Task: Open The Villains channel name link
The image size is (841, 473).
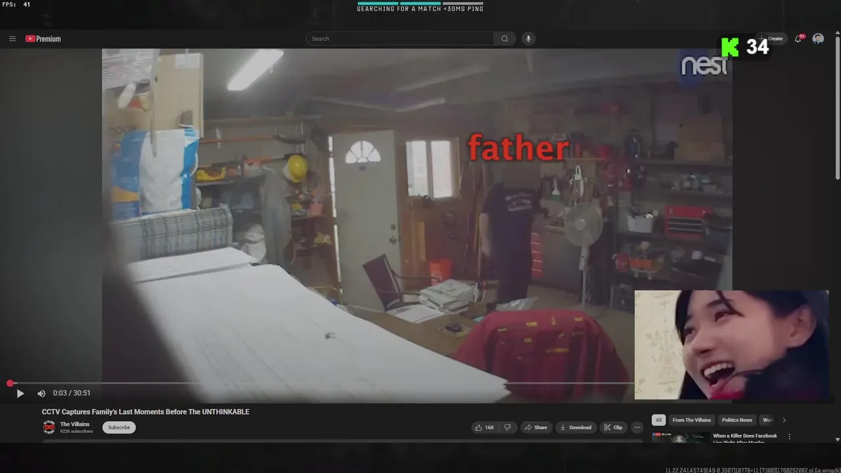Action: (x=75, y=424)
